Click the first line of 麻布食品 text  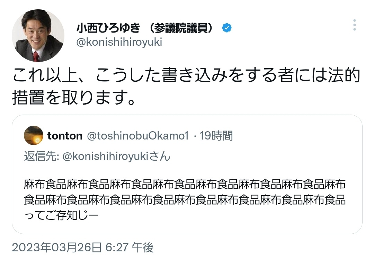(x=185, y=184)
